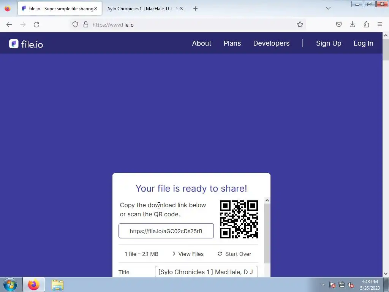Open the Extensions puzzle icon
389x292 pixels.
click(x=366, y=24)
